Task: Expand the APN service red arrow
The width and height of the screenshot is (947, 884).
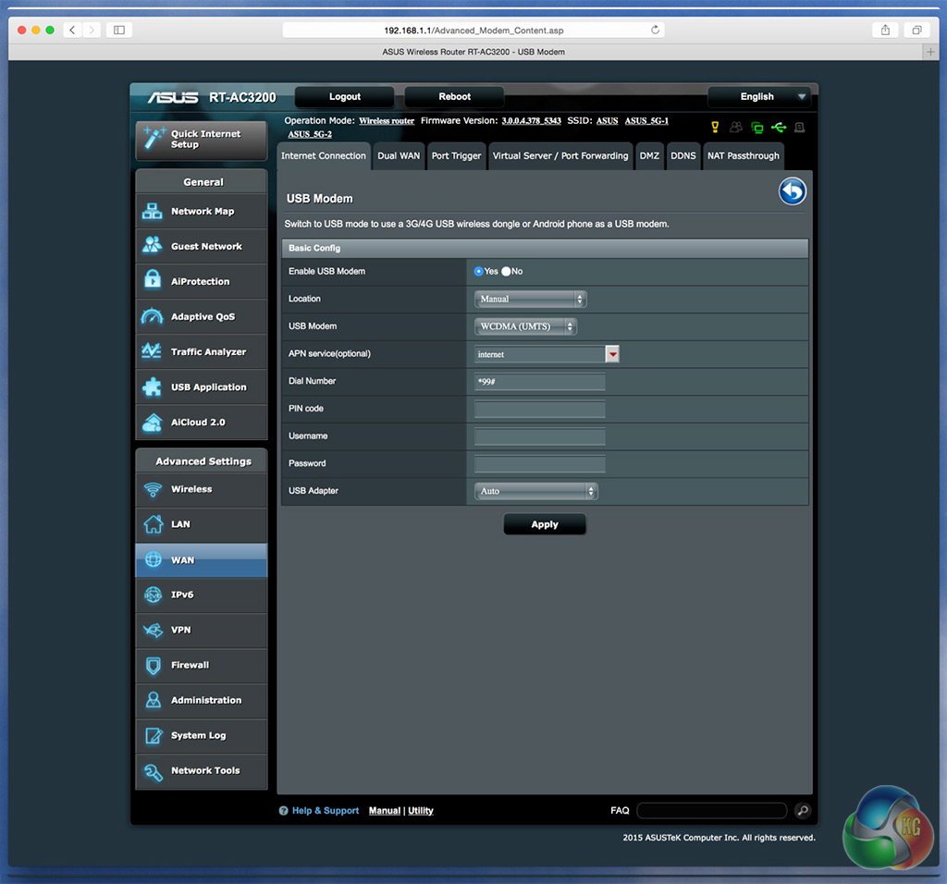Action: point(612,354)
